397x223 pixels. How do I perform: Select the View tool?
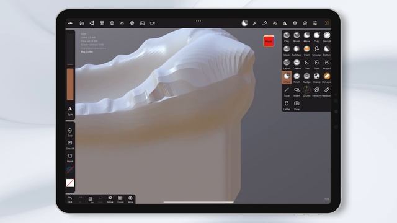tap(297, 105)
